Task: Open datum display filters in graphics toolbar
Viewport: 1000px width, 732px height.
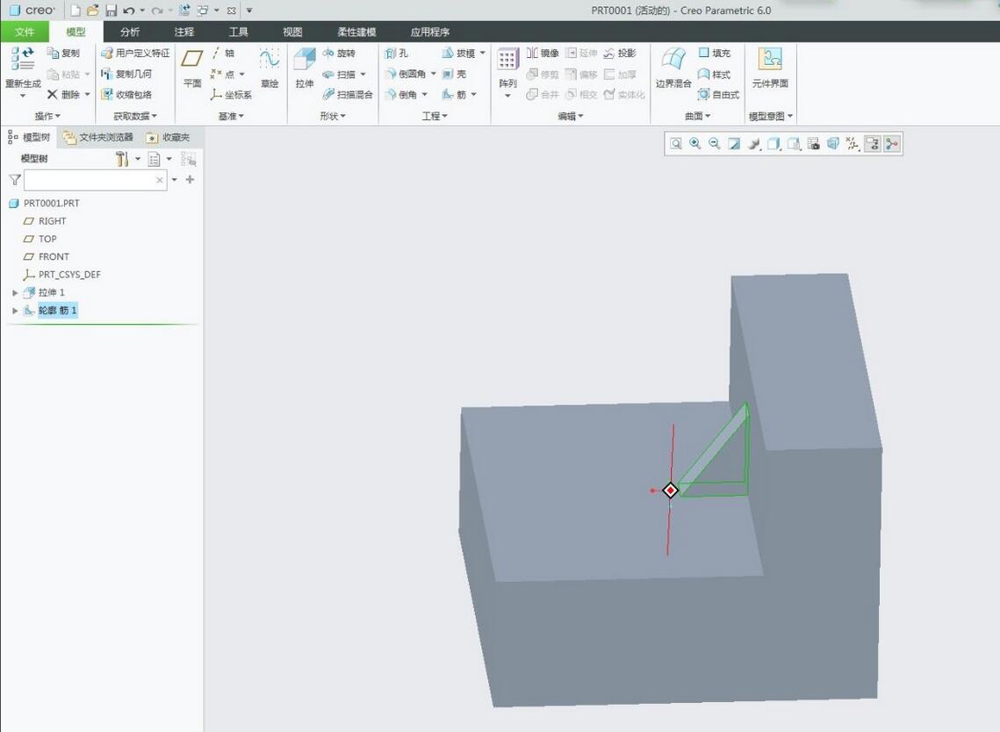Action: click(x=853, y=143)
